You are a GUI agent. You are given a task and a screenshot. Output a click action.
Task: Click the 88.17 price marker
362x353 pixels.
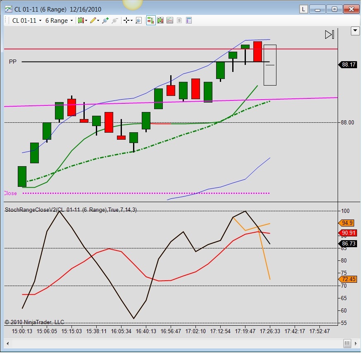(x=348, y=64)
